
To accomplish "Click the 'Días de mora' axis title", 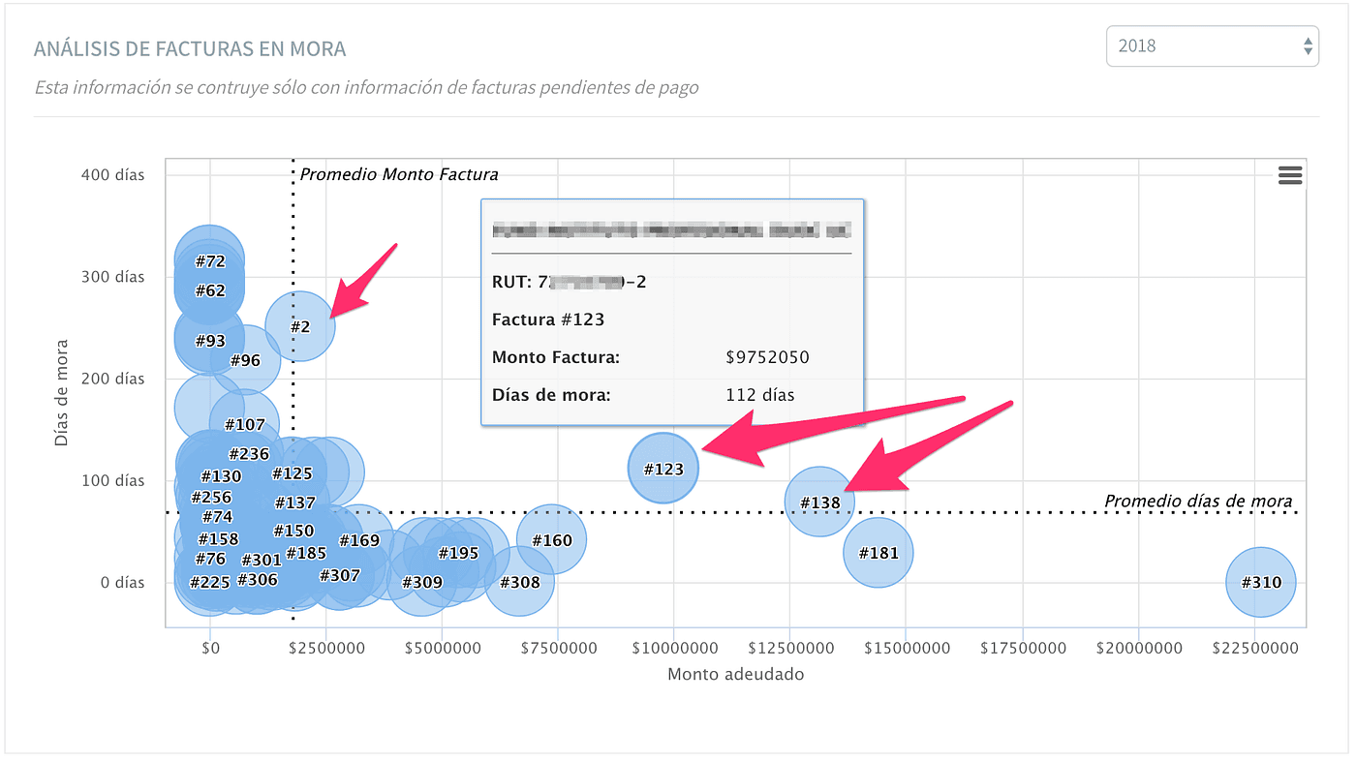I will point(62,392).
